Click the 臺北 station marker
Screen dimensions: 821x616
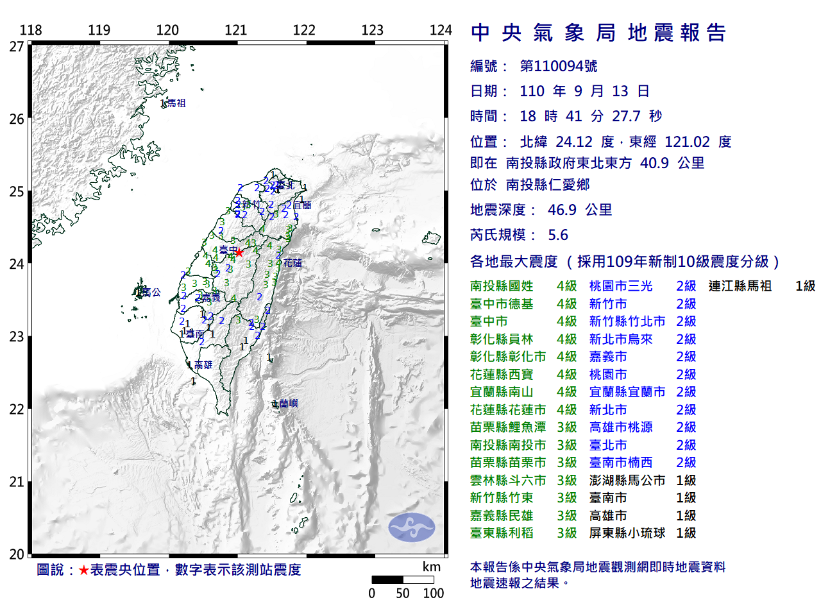(x=287, y=185)
